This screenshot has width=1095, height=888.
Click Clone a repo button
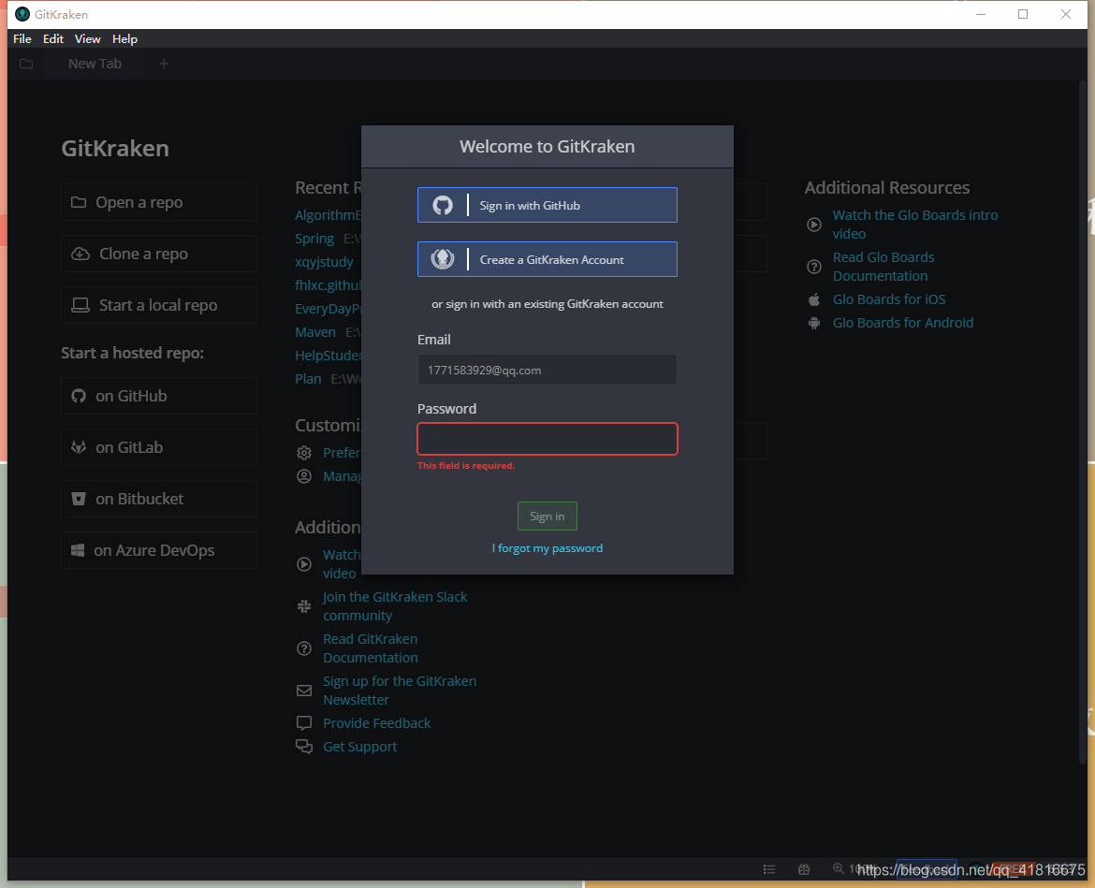(159, 254)
